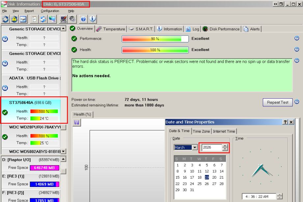The width and height of the screenshot is (303, 202).
Task: Open the View menu
Action: point(16,11)
